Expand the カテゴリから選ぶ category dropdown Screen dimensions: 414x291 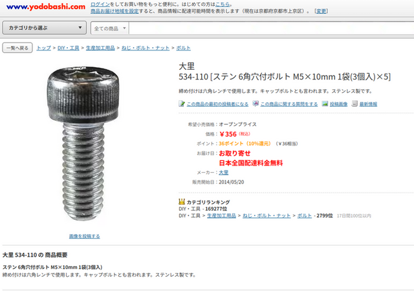pyautogui.click(x=45, y=28)
